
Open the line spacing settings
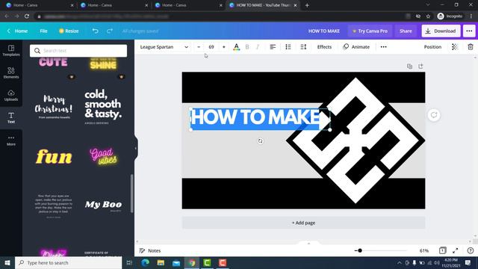click(303, 47)
